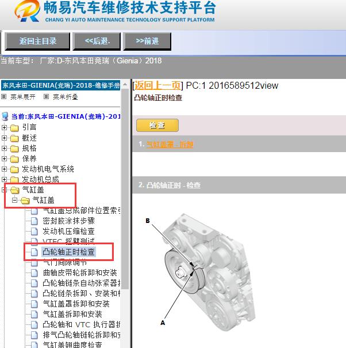346x348 pixels.
Task: Click the 气缸盖罩拆卸和安装 document icon
Action: click(34, 304)
